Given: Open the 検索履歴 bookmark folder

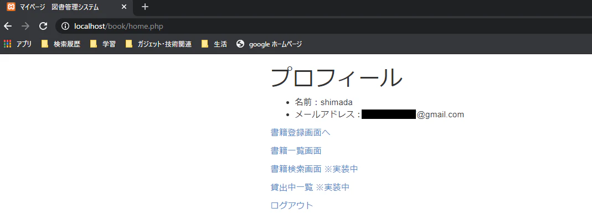Looking at the screenshot, I should click(x=61, y=44).
